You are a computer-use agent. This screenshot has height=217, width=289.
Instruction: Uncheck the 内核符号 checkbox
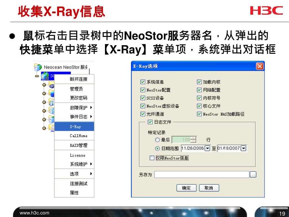[199, 98]
